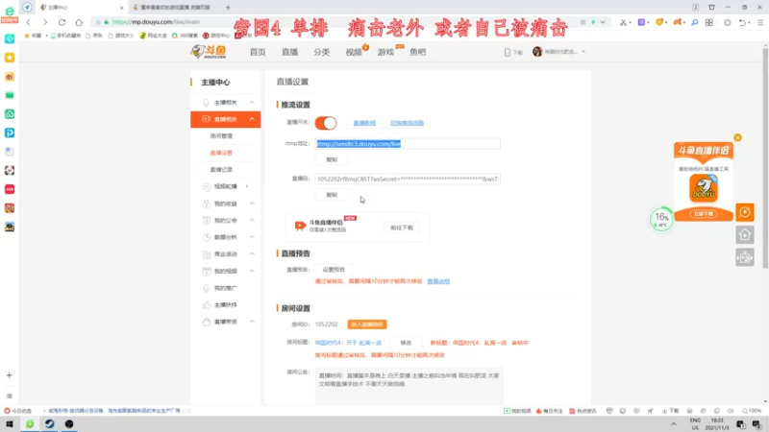Click the orange enter live room button
Viewport: 769px width, 432px height.
(x=367, y=324)
